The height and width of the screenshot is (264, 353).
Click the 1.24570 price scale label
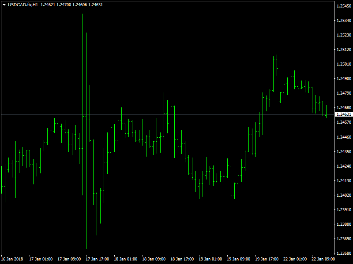pos(344,122)
